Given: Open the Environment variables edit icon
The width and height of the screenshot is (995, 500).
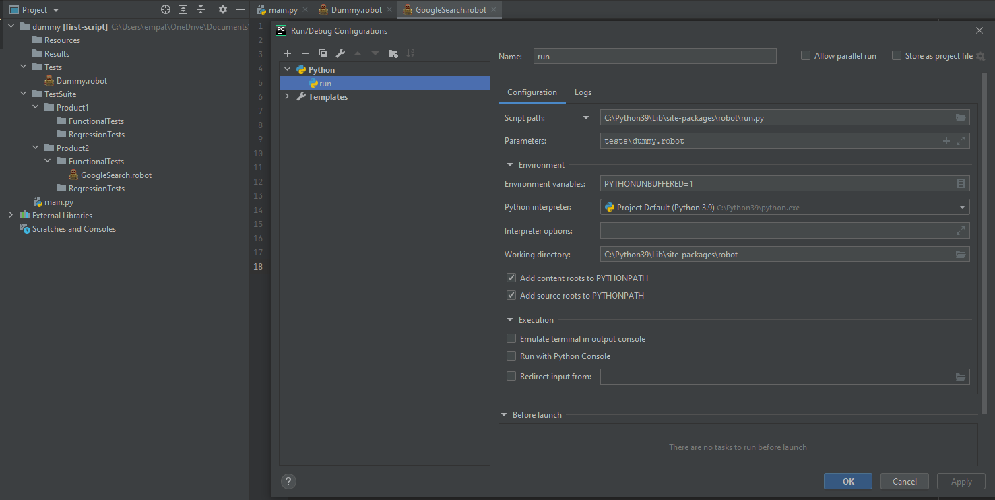Looking at the screenshot, I should click(x=961, y=183).
